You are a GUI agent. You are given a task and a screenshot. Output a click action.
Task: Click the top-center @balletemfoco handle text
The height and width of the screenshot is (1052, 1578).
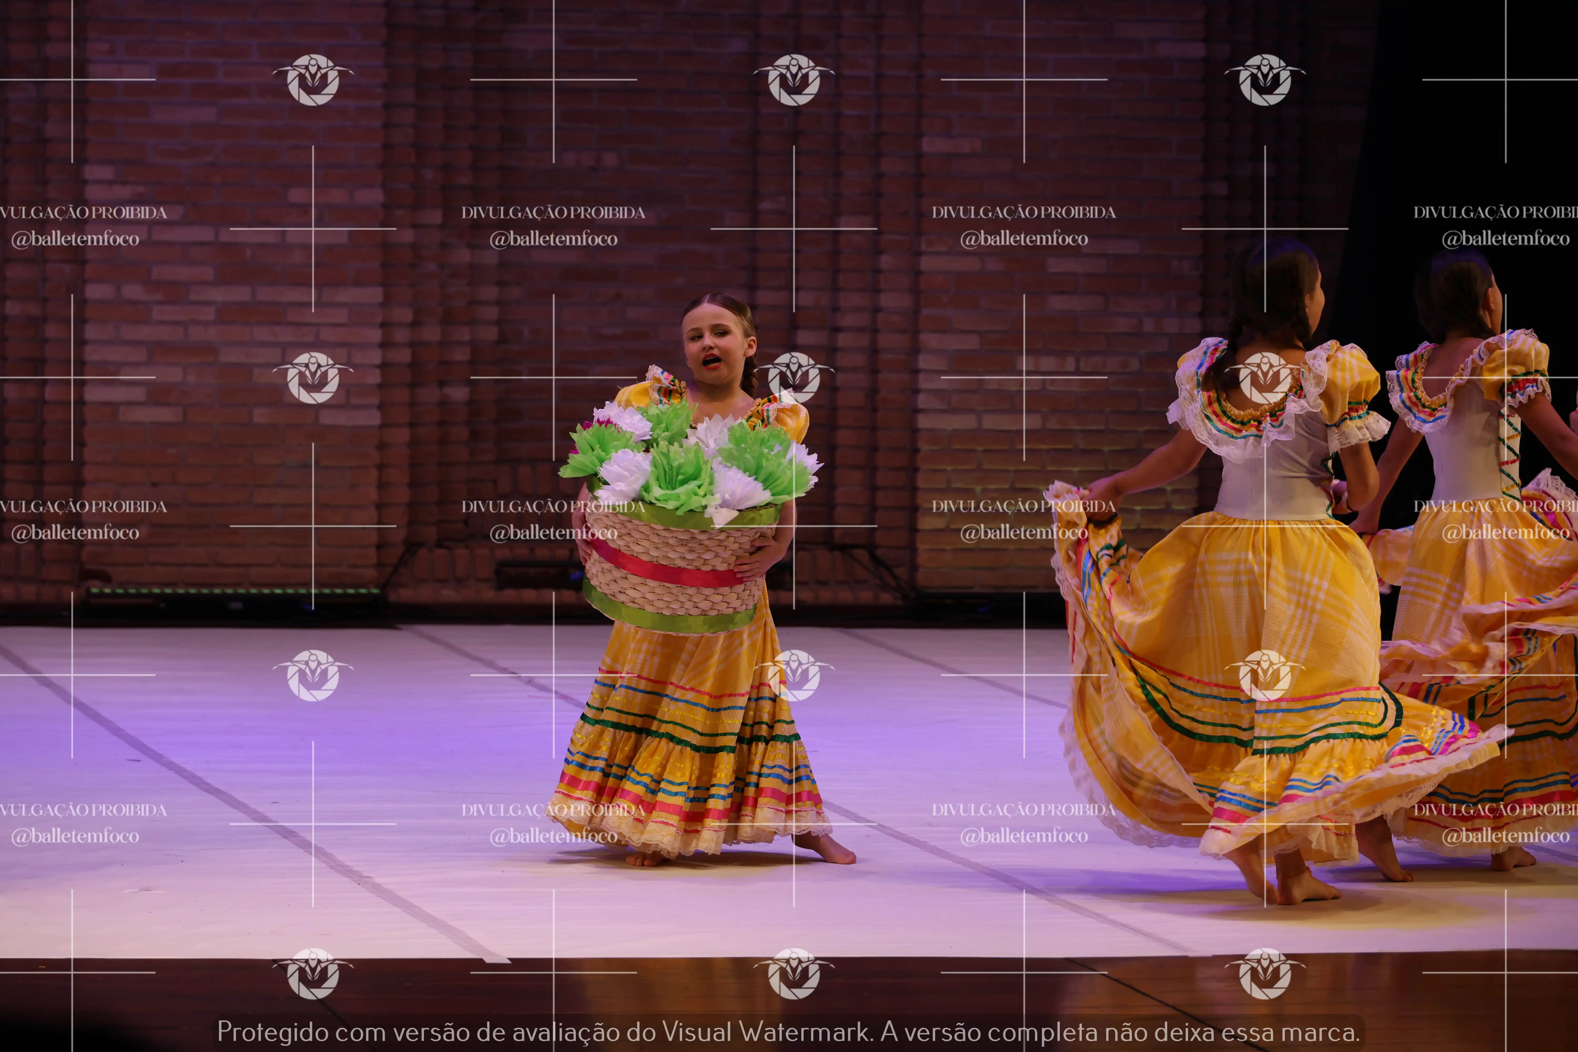tap(554, 239)
